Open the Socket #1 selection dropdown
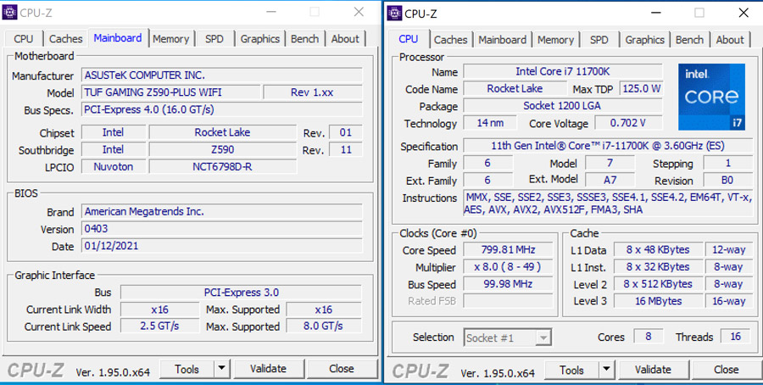763x385 pixels. click(508, 338)
